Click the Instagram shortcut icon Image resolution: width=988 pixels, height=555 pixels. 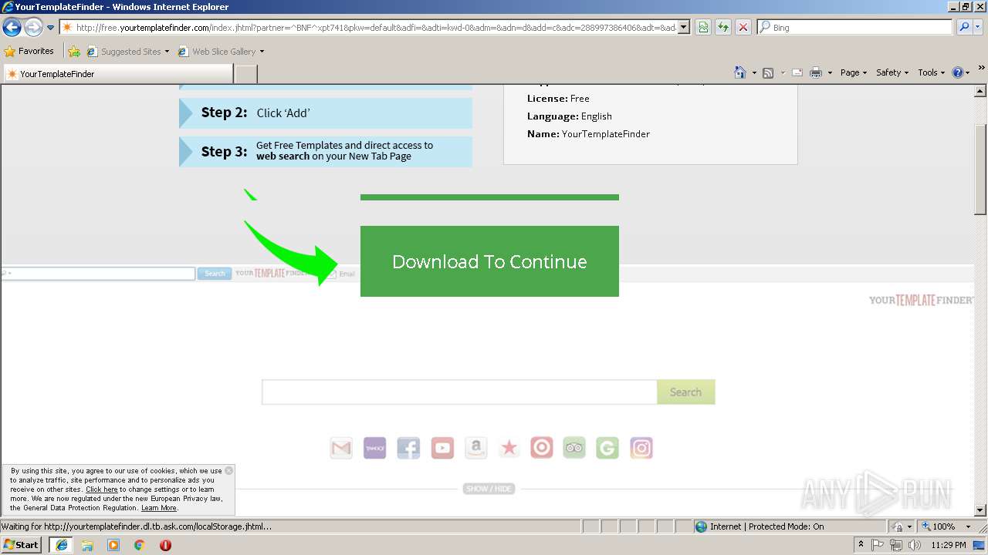[x=641, y=448]
